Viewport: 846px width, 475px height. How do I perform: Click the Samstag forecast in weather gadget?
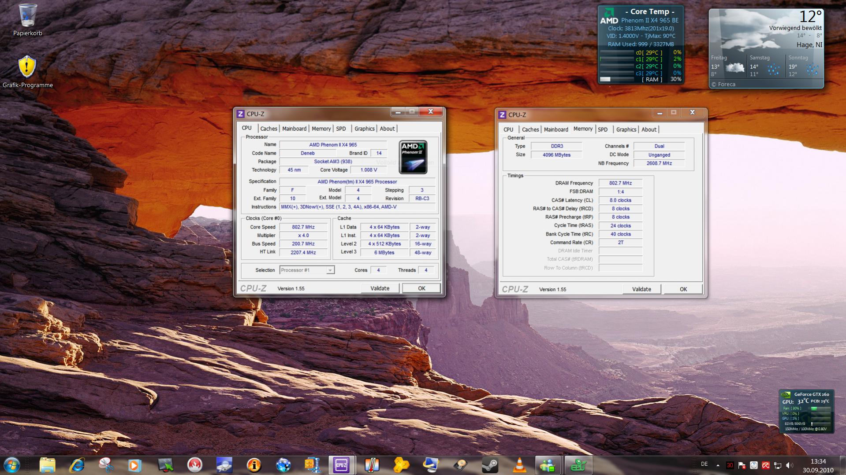[x=765, y=66]
